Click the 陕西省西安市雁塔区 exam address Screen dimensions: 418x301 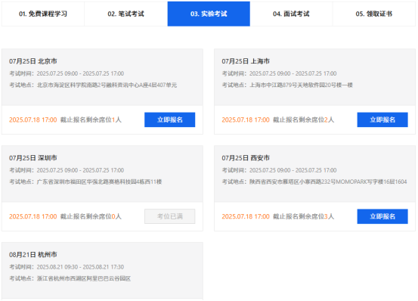(314, 182)
